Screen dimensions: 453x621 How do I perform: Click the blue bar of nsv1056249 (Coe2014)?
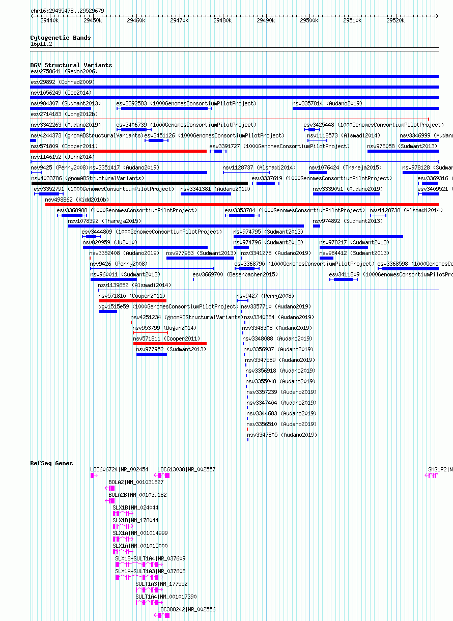tap(234, 98)
